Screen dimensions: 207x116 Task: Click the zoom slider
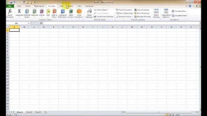click(191, 115)
